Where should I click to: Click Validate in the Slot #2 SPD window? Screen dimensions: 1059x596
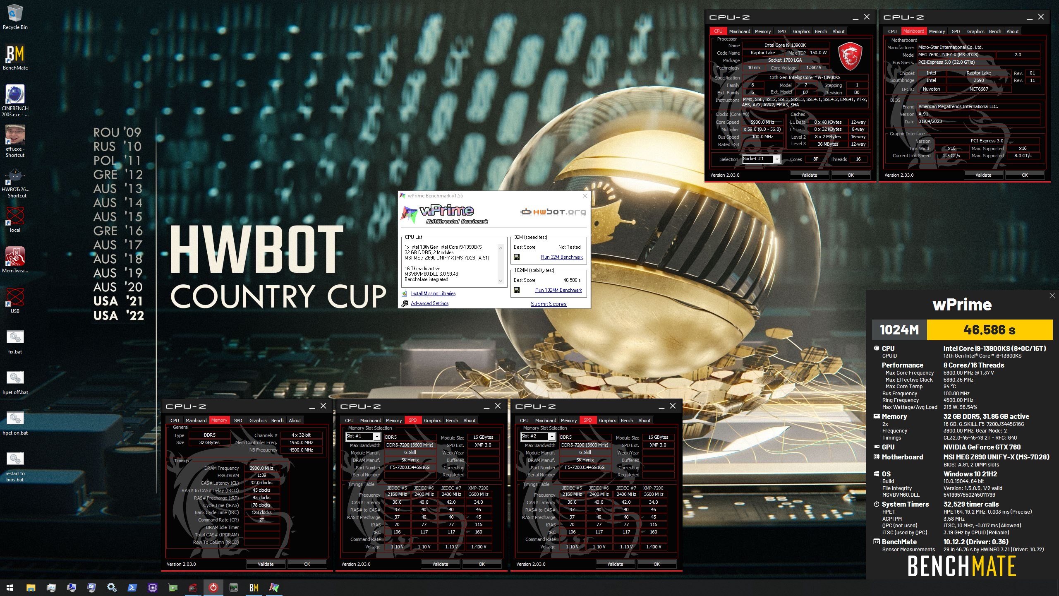(x=615, y=564)
